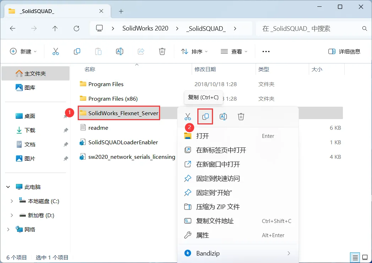Click chevron after _SolidSQUAD_ in path

tap(235, 29)
